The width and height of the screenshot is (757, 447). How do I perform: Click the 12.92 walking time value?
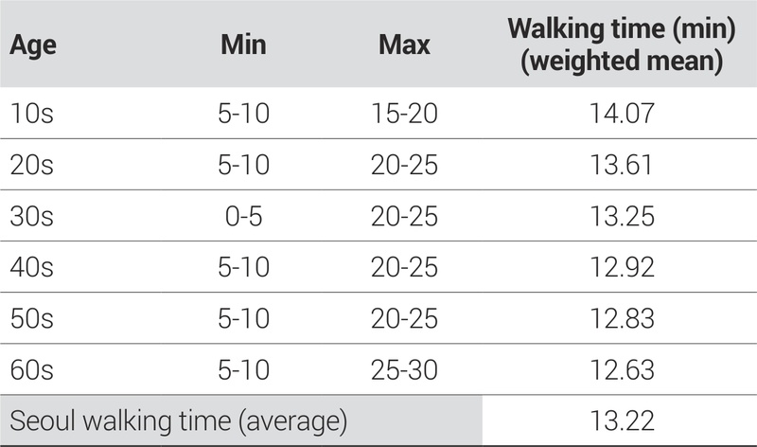621,268
